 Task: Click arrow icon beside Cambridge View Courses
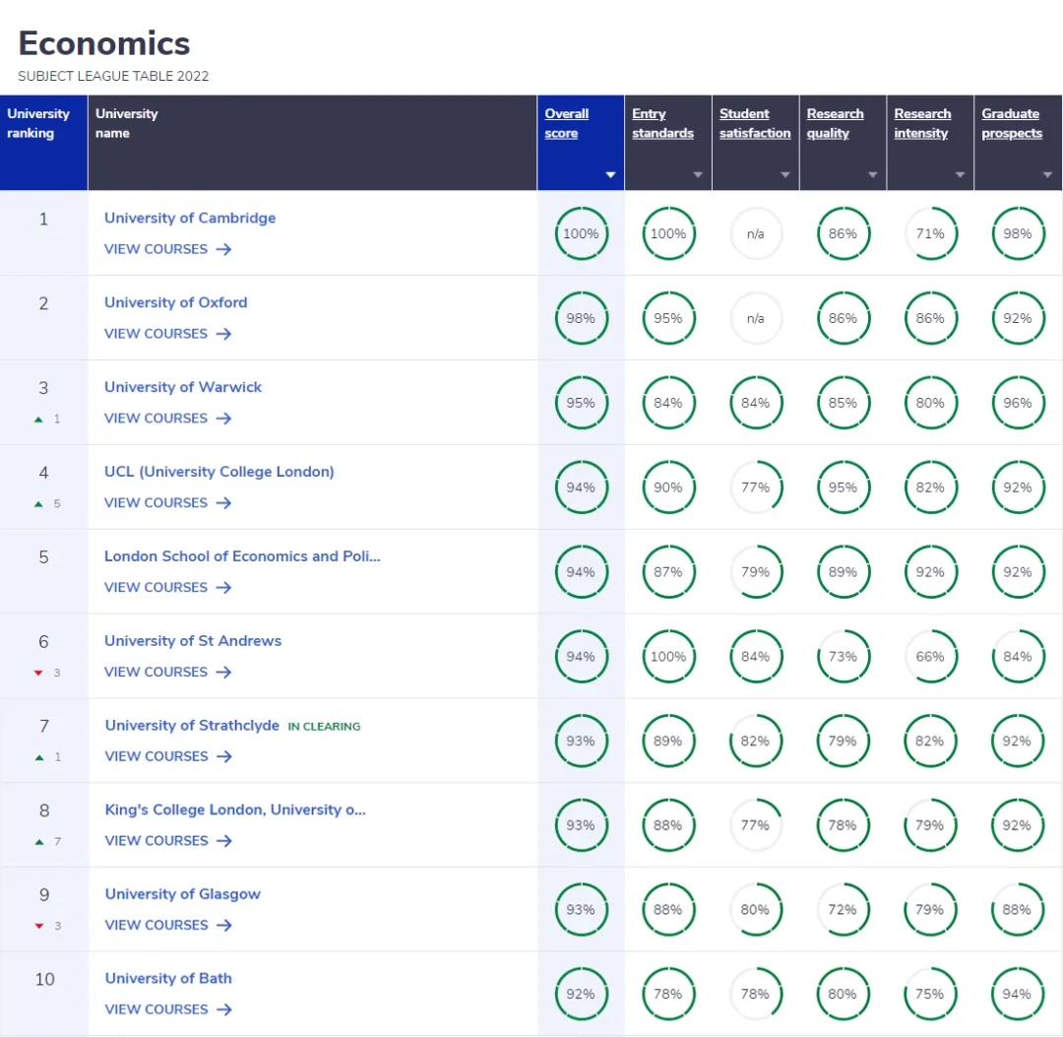(x=223, y=249)
